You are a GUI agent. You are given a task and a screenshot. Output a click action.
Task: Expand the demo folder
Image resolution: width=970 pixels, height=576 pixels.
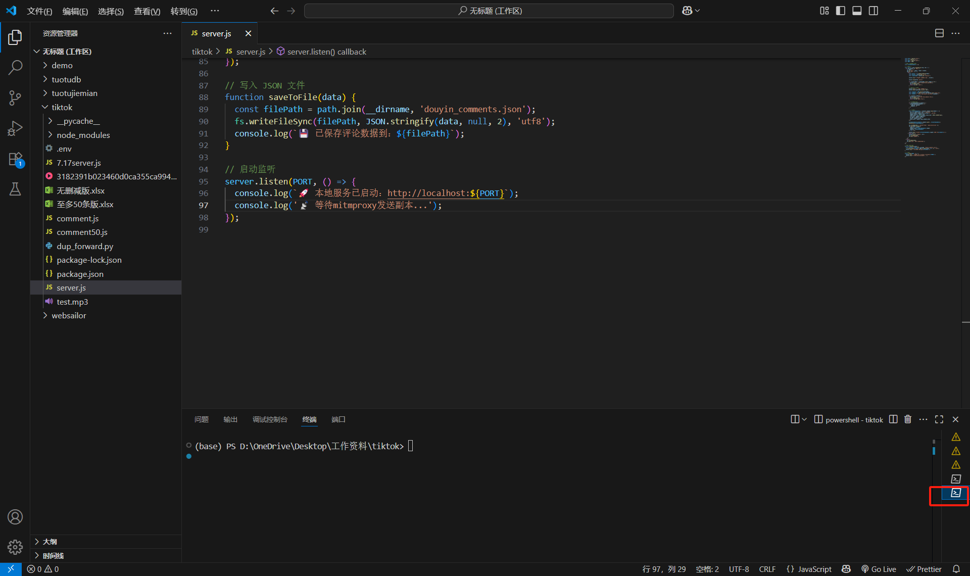coord(106,65)
